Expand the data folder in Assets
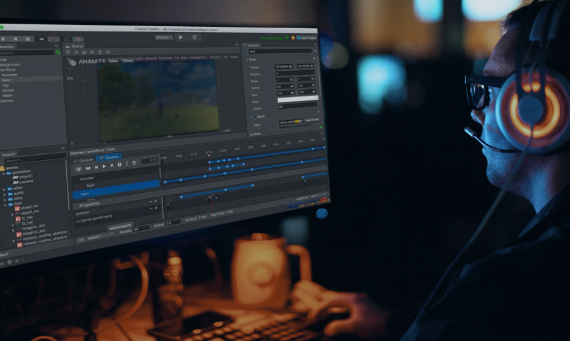This screenshot has width=570, height=341. coord(5,199)
